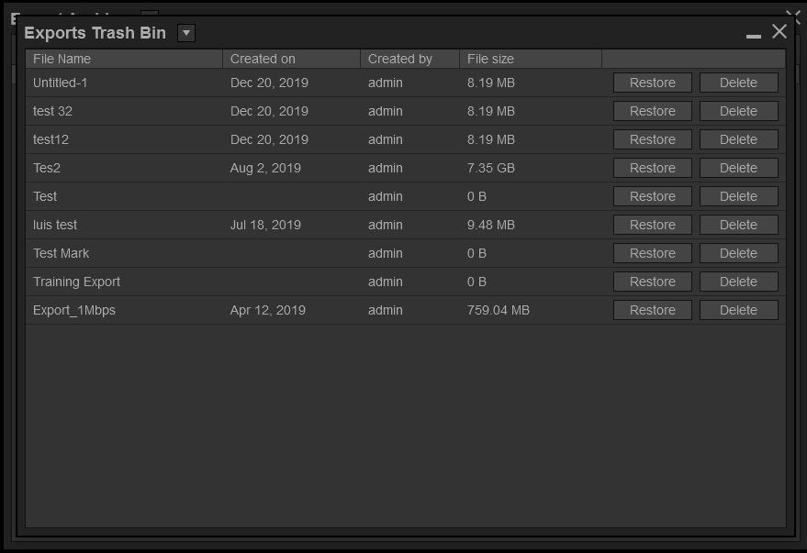Image resolution: width=807 pixels, height=553 pixels.
Task: Sort by File size column header
Action: coord(490,59)
